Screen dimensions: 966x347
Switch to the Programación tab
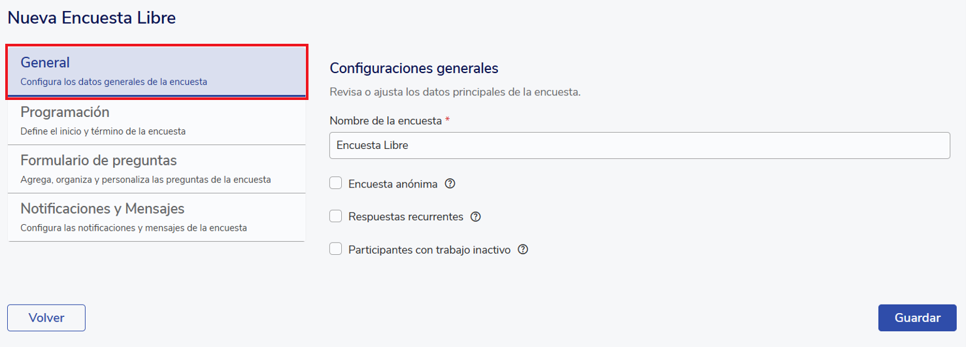(156, 120)
